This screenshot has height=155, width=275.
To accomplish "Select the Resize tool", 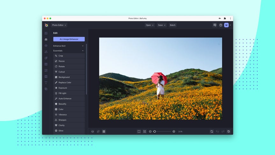I will [x=69, y=61].
